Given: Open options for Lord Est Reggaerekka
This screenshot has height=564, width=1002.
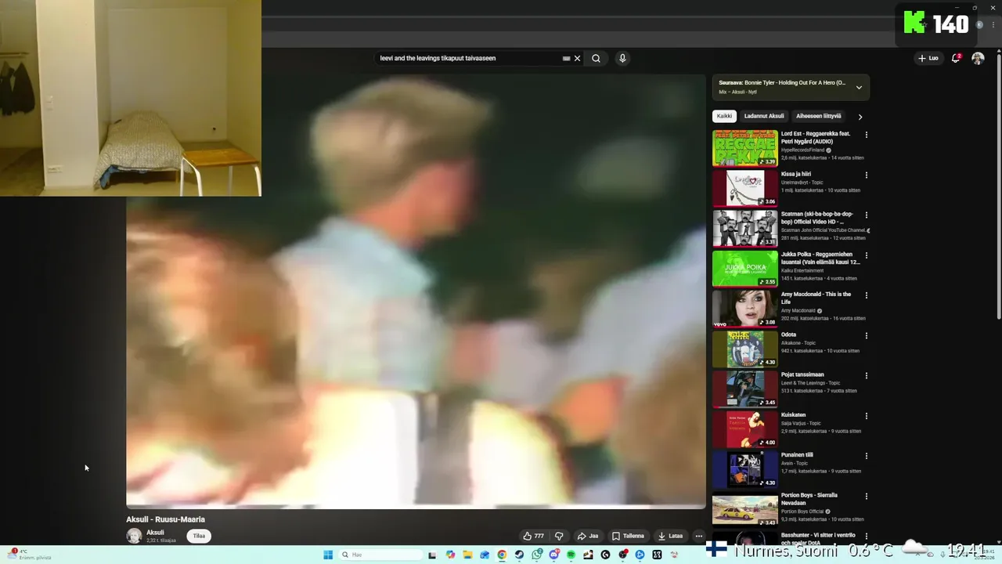Looking at the screenshot, I should tap(866, 135).
